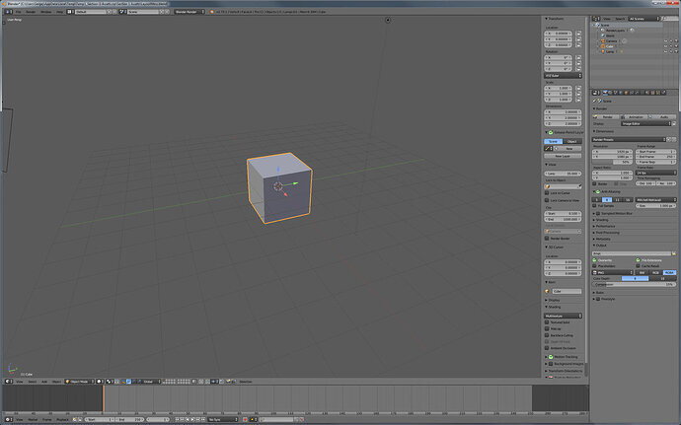Toggle the Overwrite checkbox in Output
This screenshot has height=425, width=681.
tap(595, 259)
